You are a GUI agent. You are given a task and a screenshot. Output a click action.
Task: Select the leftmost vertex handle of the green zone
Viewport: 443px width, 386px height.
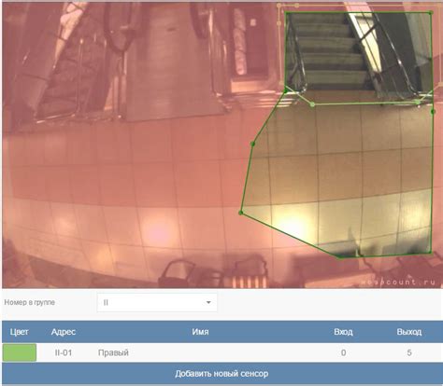241,213
